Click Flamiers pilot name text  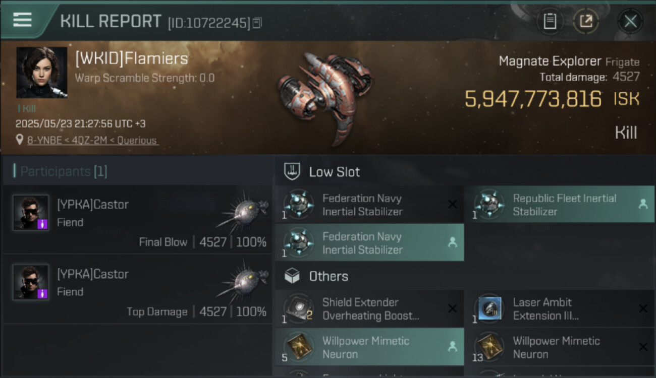[132, 59]
